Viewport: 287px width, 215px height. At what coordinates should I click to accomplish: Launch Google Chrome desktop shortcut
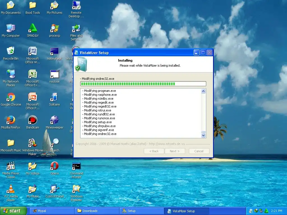11,100
